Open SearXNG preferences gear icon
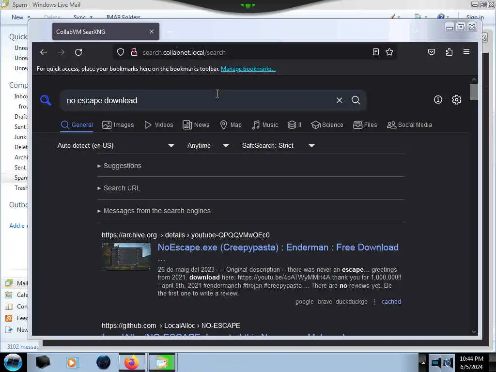Viewport: 496px width, 372px height. [456, 100]
